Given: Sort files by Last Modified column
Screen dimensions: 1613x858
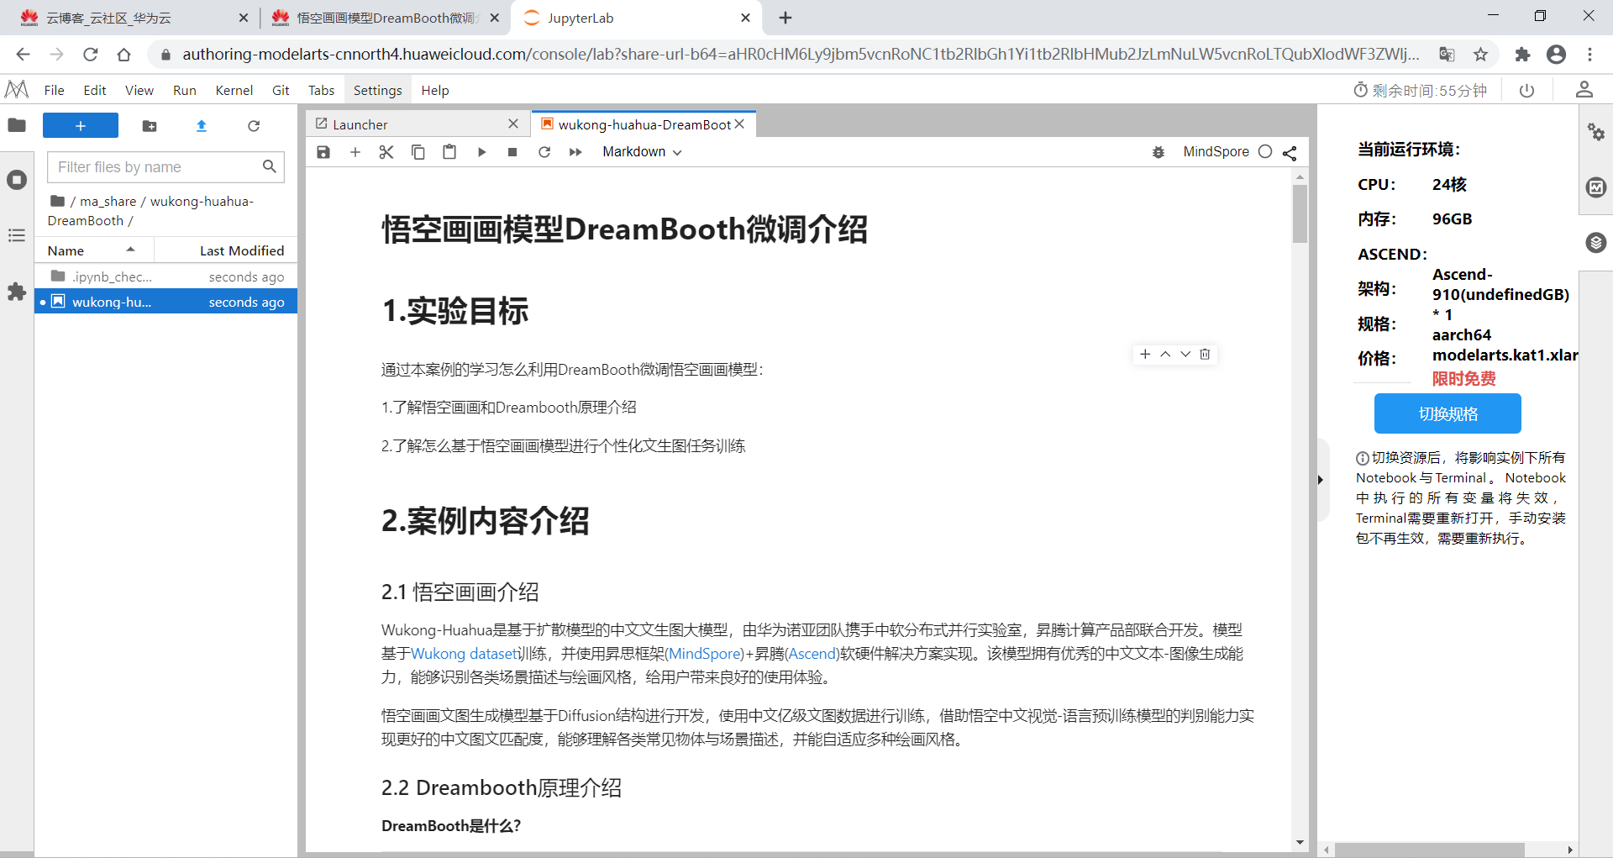Looking at the screenshot, I should [227, 250].
